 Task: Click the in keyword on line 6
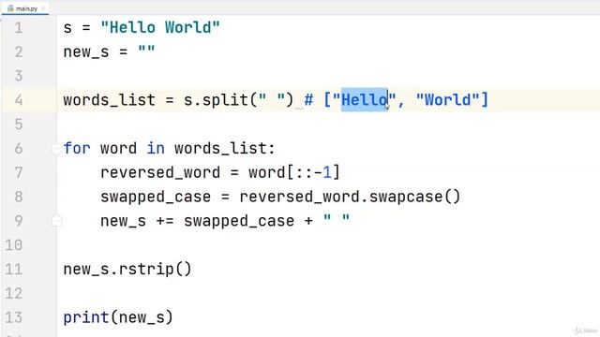pos(156,148)
